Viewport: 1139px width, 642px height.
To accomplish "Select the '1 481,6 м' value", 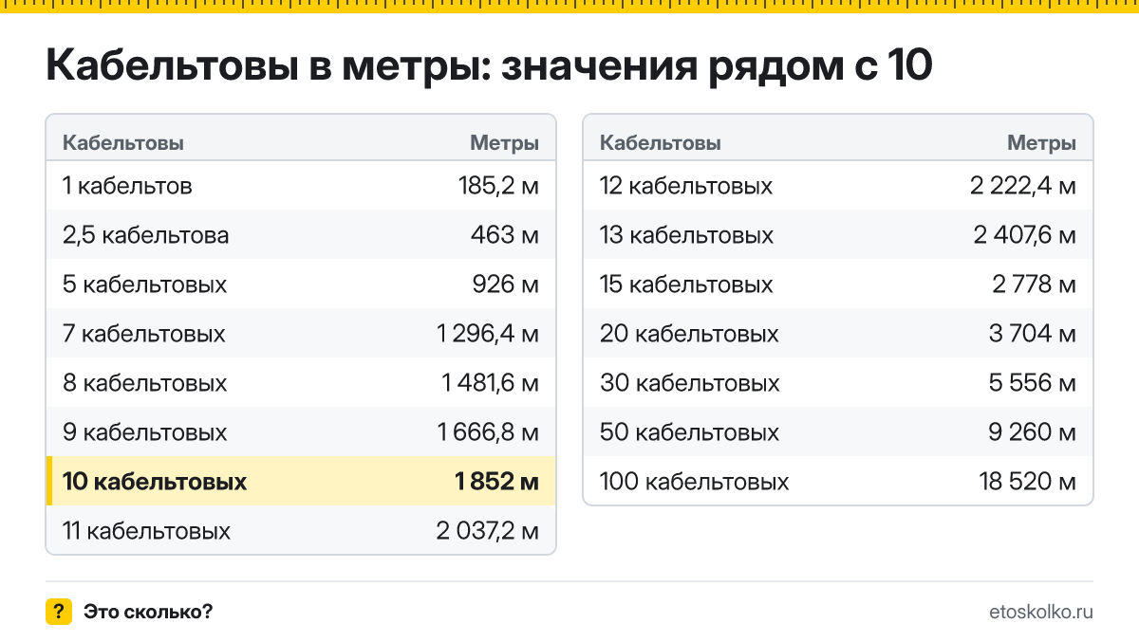I will 491,383.
